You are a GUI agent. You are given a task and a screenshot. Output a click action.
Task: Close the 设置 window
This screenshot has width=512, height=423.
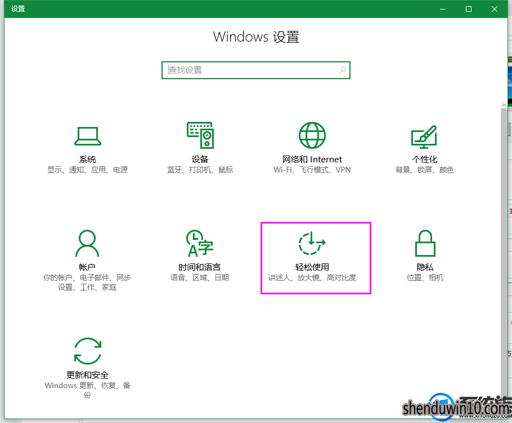point(495,9)
